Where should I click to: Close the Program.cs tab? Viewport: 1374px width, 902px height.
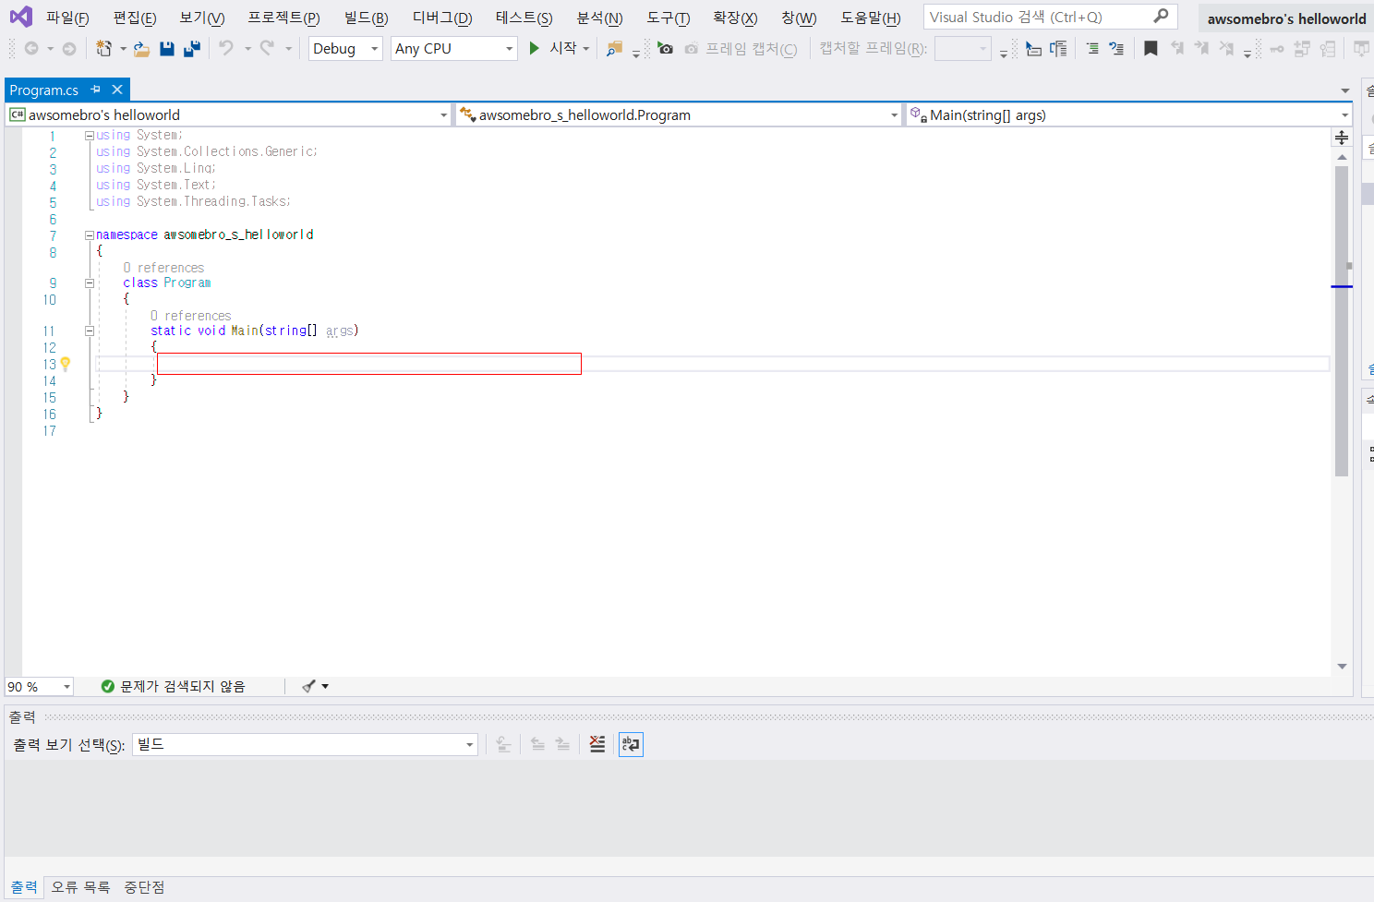pos(117,90)
